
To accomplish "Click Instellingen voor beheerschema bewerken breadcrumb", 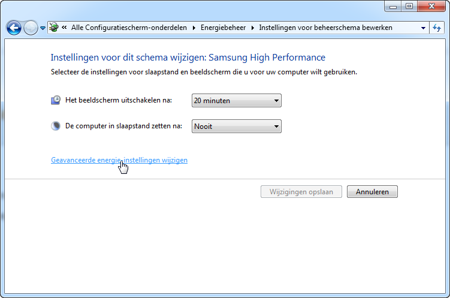I will [325, 28].
